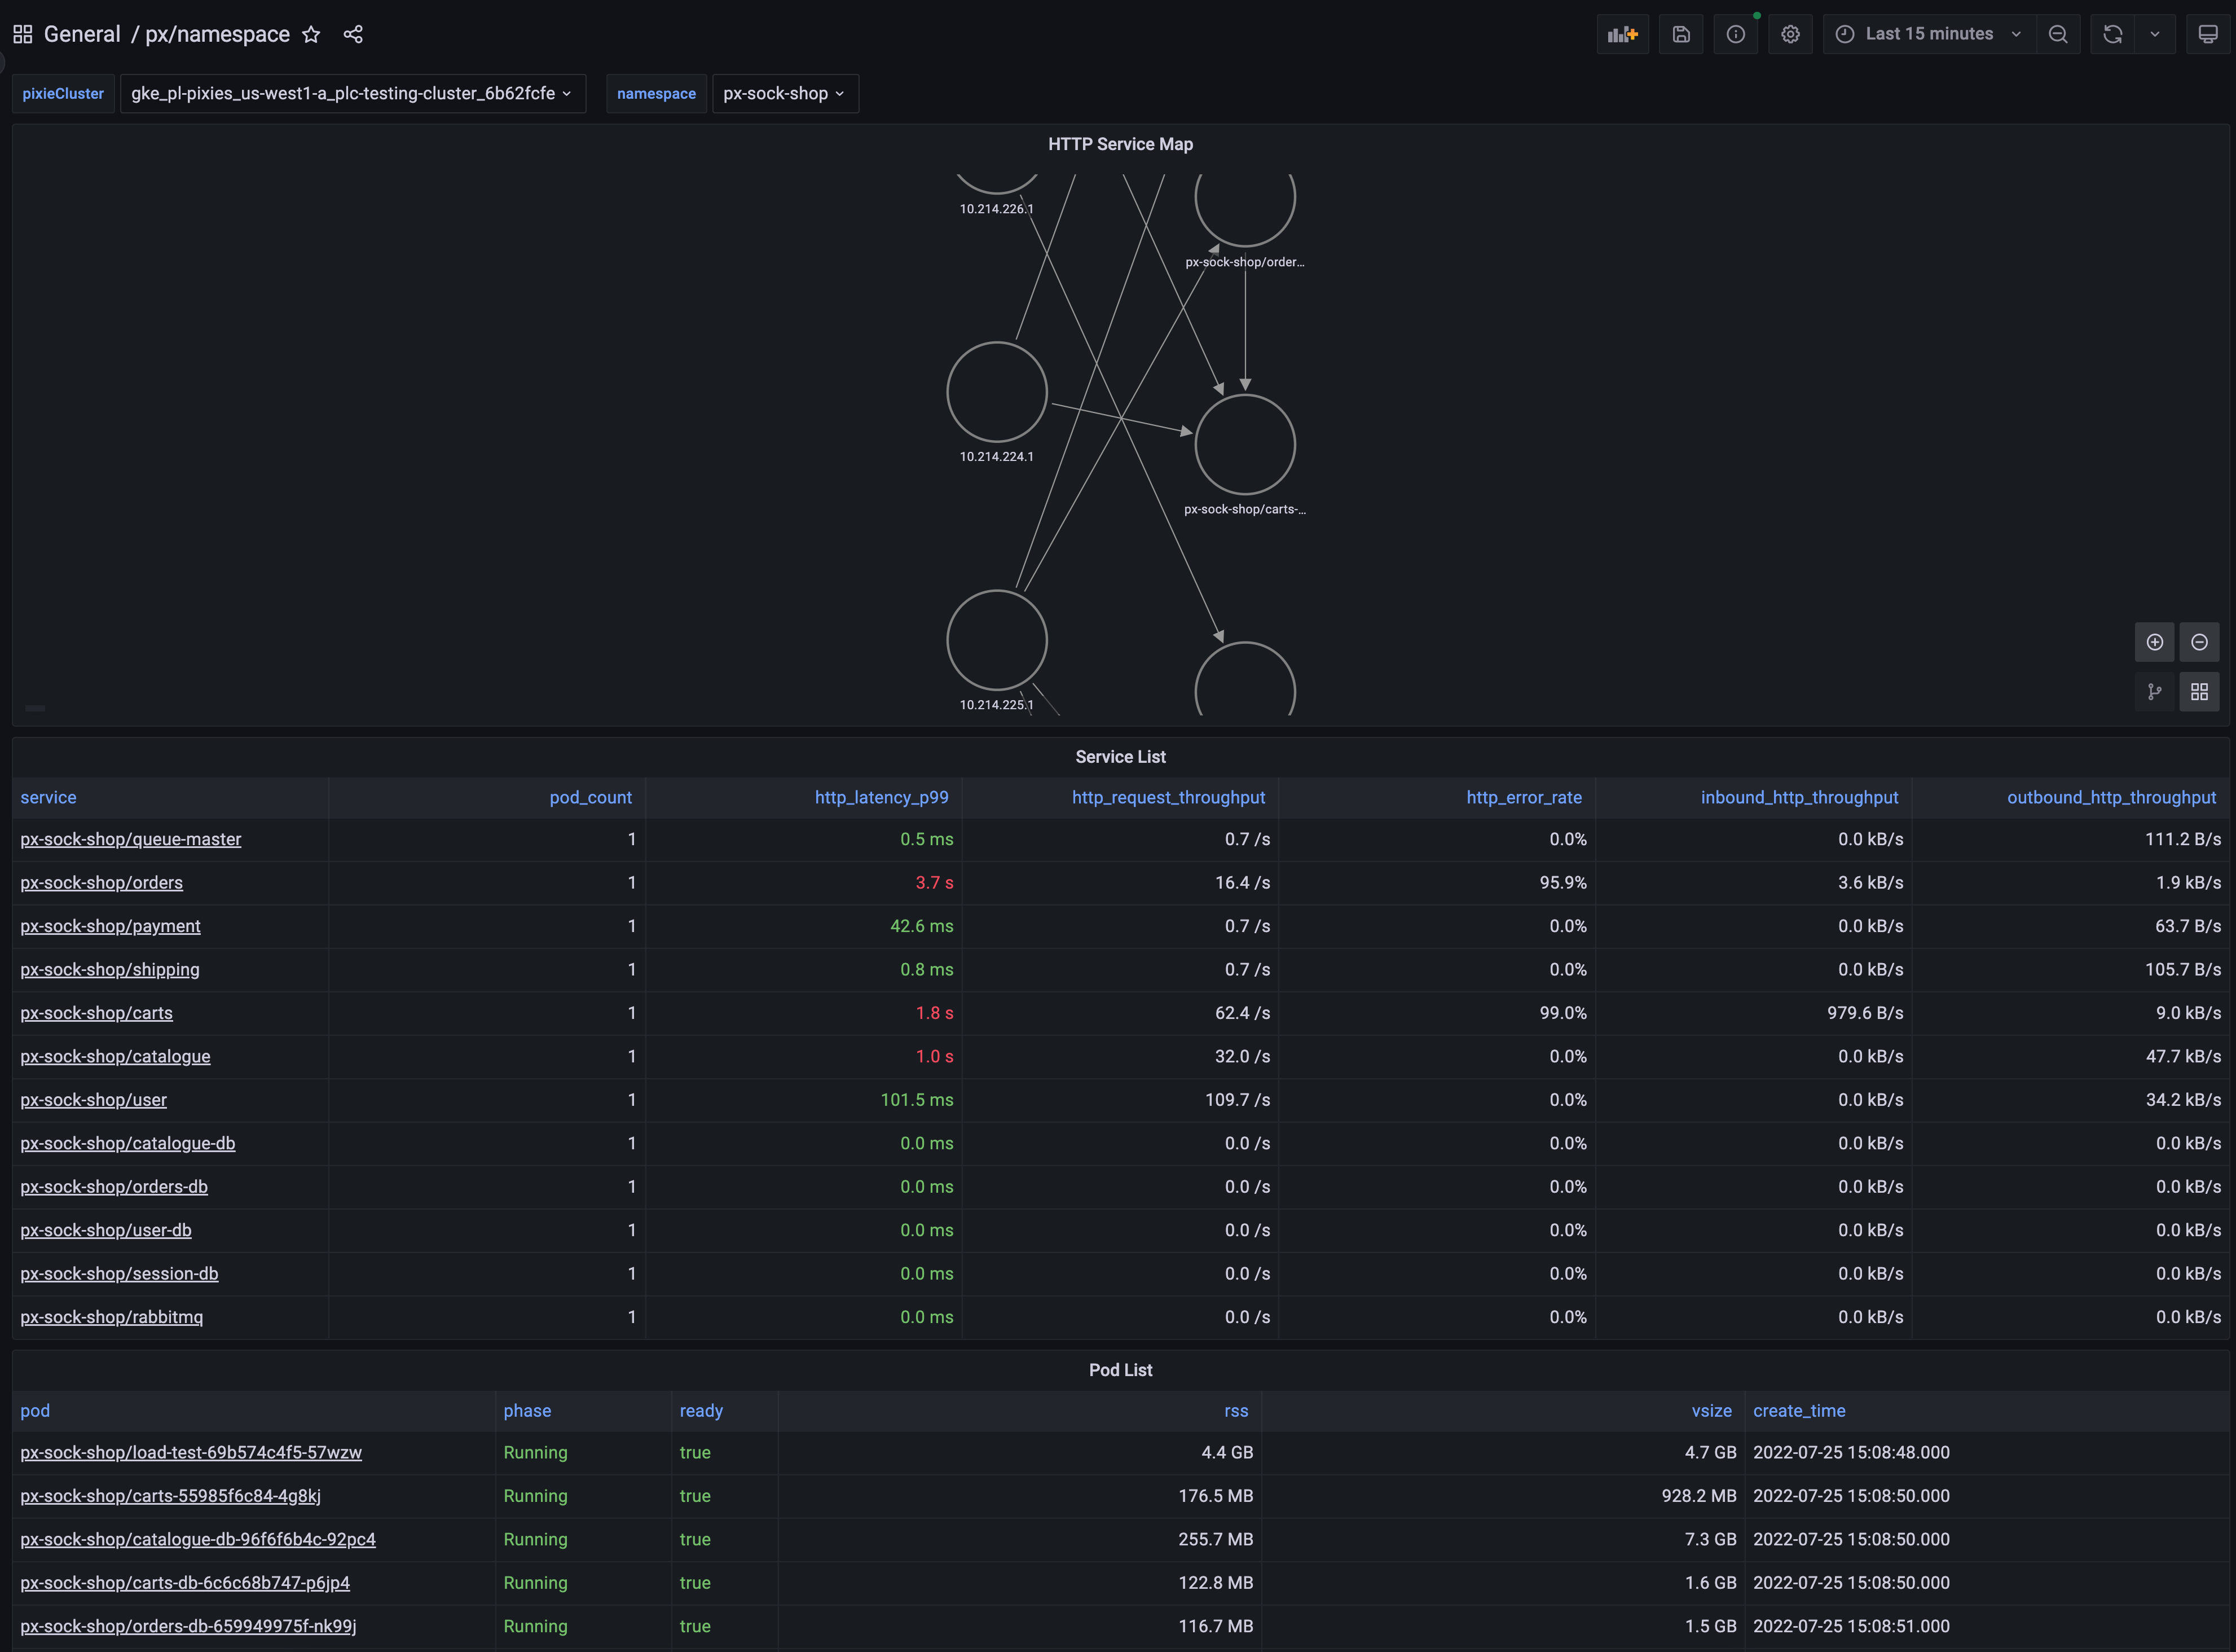Open dashboard insights info icon
2236x1652 pixels.
tap(1735, 34)
